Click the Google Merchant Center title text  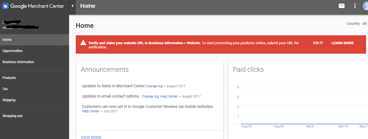pyautogui.click(x=37, y=6)
